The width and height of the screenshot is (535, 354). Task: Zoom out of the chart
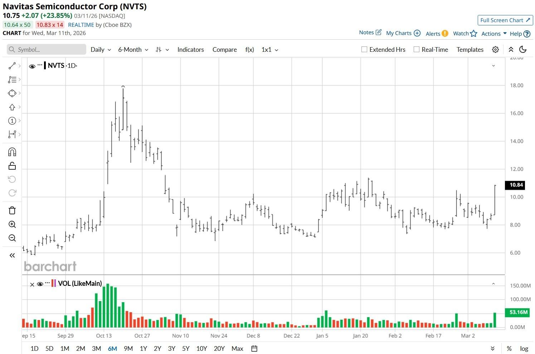pos(12,238)
